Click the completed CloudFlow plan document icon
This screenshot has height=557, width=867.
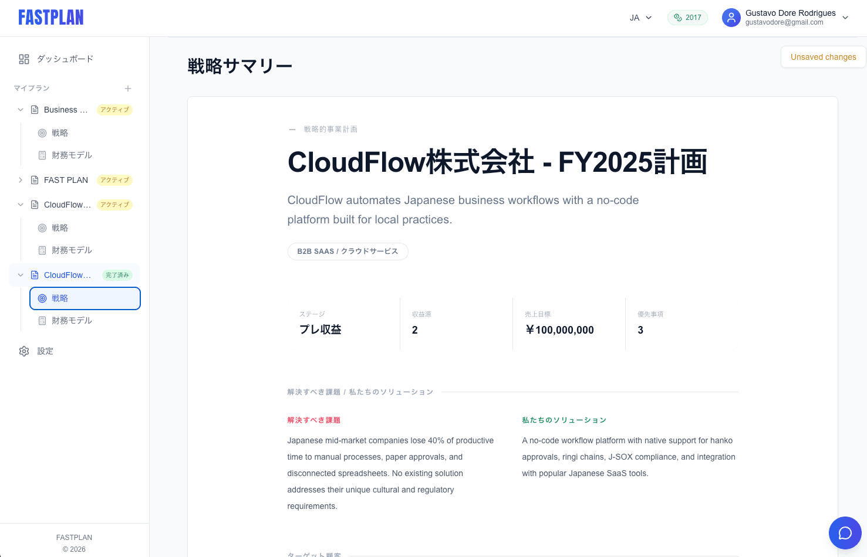[35, 275]
